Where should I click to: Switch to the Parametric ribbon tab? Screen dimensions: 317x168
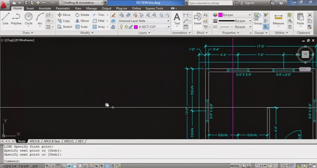[x=63, y=8]
